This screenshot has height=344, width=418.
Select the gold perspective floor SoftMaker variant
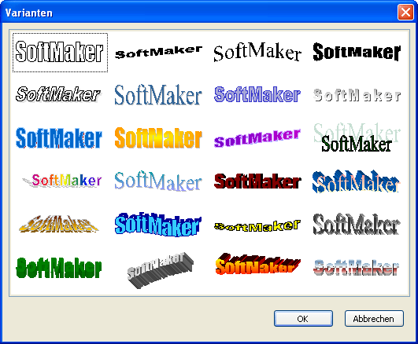coord(59,224)
